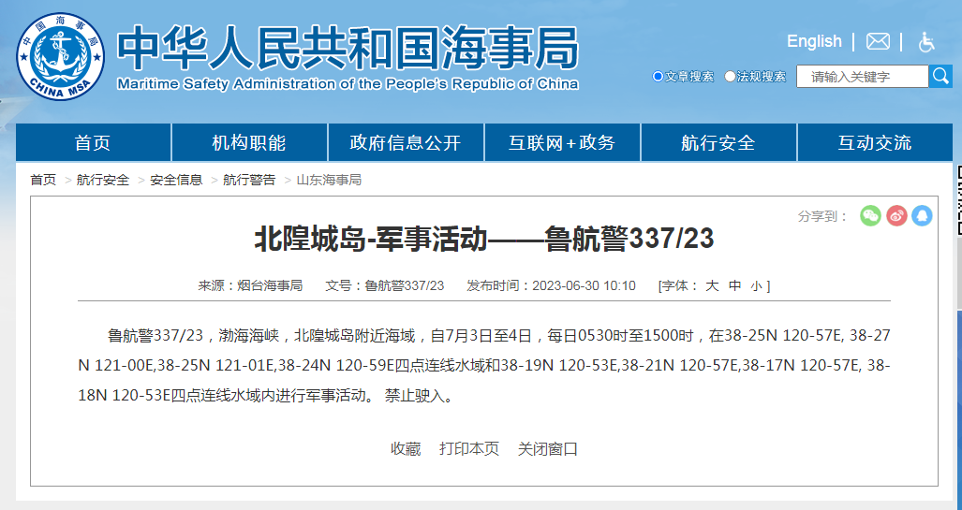962x510 pixels.
Task: Click the 禁止驶入 text in the notice
Action: coord(414,396)
